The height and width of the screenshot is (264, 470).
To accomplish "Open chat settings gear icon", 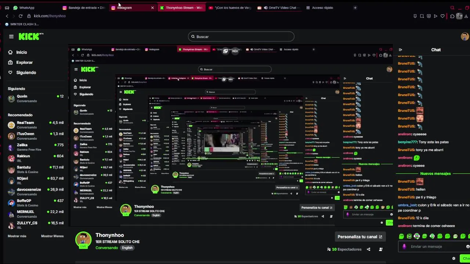I will point(454,258).
